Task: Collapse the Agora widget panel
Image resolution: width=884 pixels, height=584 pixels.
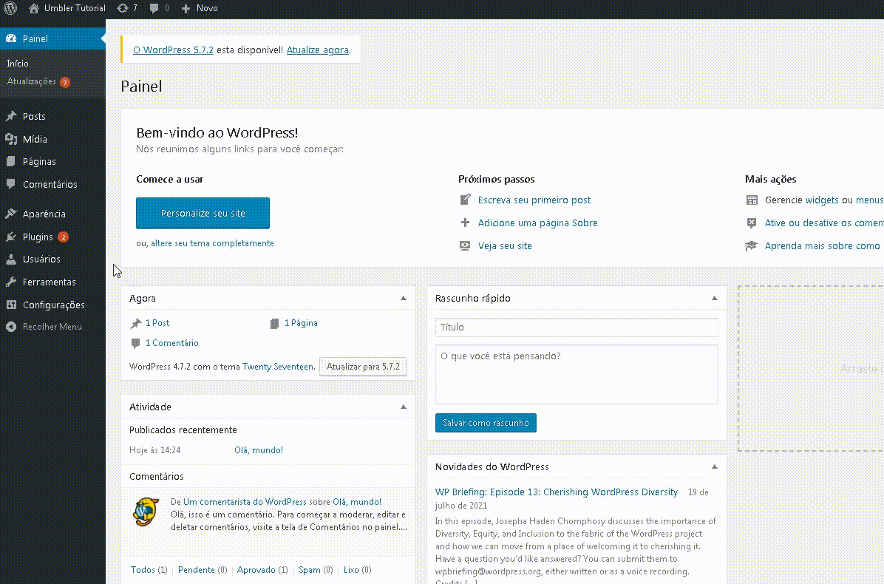Action: [x=403, y=298]
